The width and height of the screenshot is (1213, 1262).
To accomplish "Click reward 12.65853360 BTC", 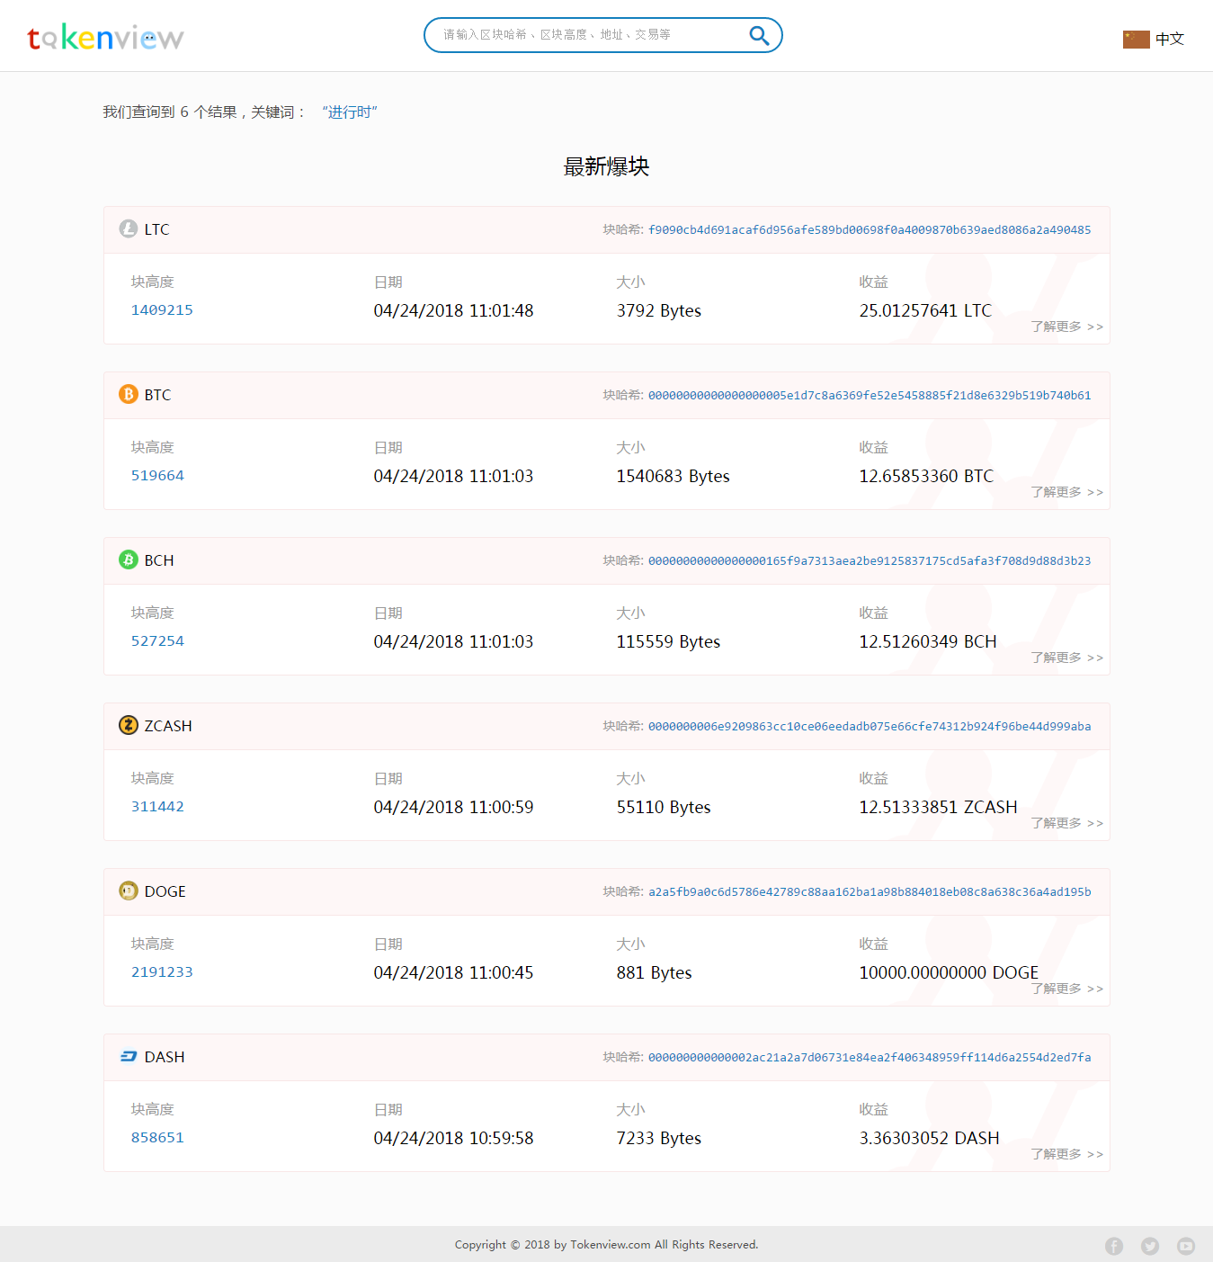I will click(x=926, y=476).
